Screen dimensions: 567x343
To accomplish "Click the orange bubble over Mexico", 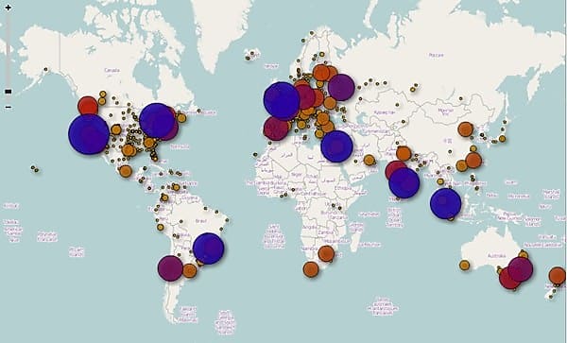I will point(126,171).
